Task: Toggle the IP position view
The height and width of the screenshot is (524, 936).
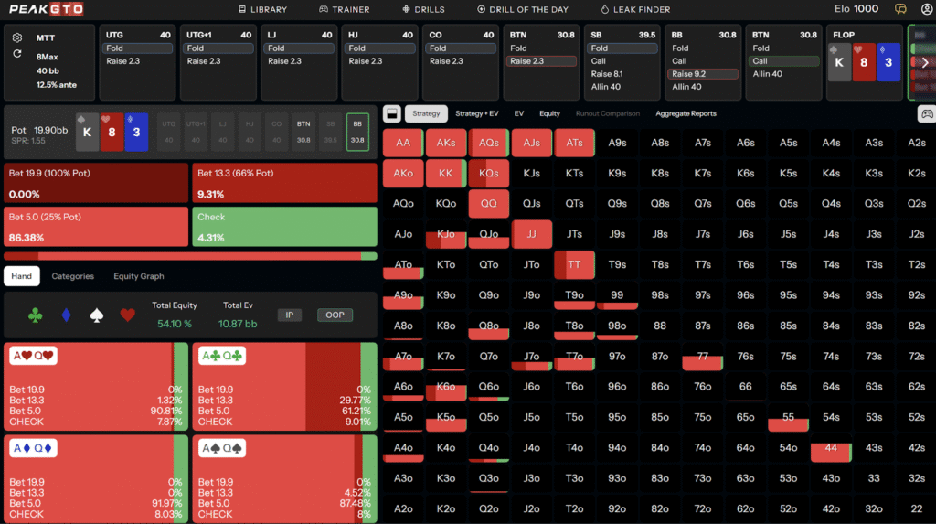Action: 290,315
